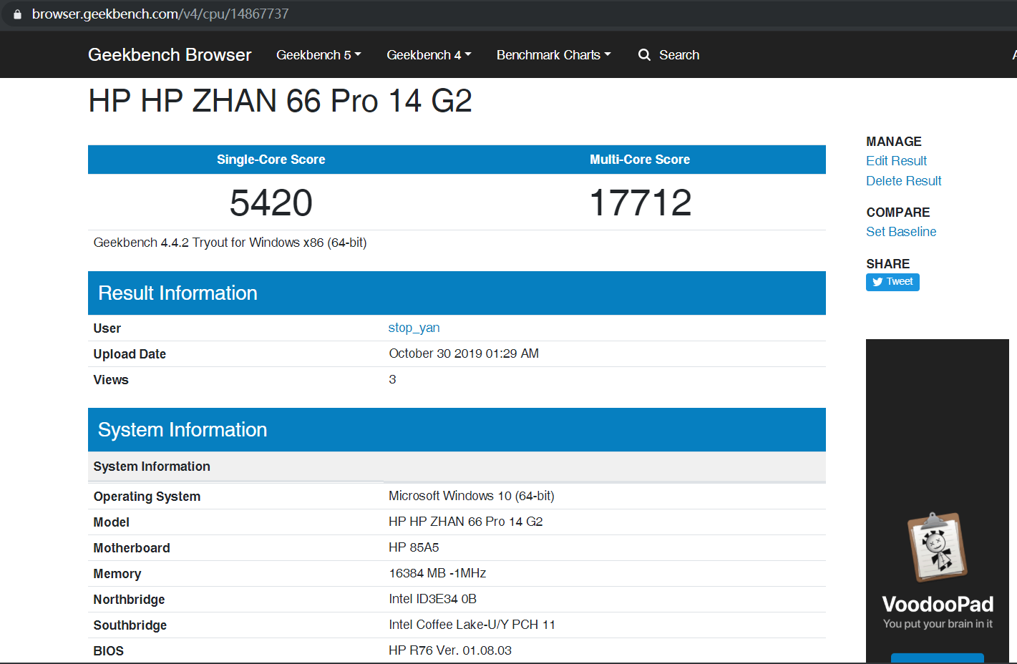Click the Delete Result link
Viewport: 1017px width, 664px height.
[x=903, y=181]
